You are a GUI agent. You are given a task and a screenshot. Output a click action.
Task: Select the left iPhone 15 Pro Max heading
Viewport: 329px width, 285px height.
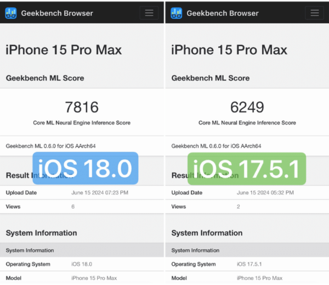(64, 50)
